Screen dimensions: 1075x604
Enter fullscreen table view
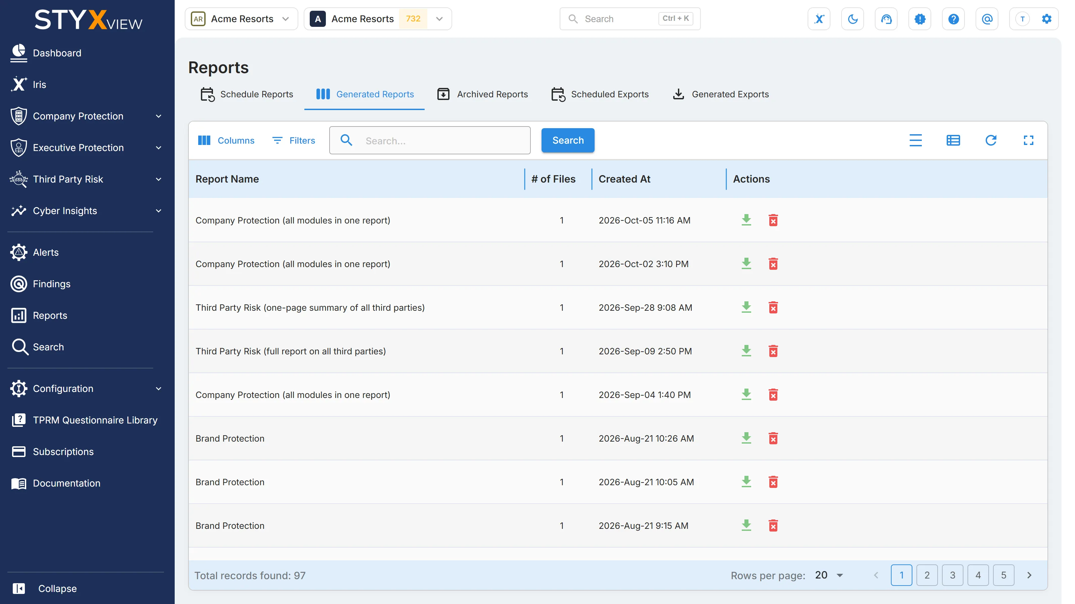tap(1028, 141)
